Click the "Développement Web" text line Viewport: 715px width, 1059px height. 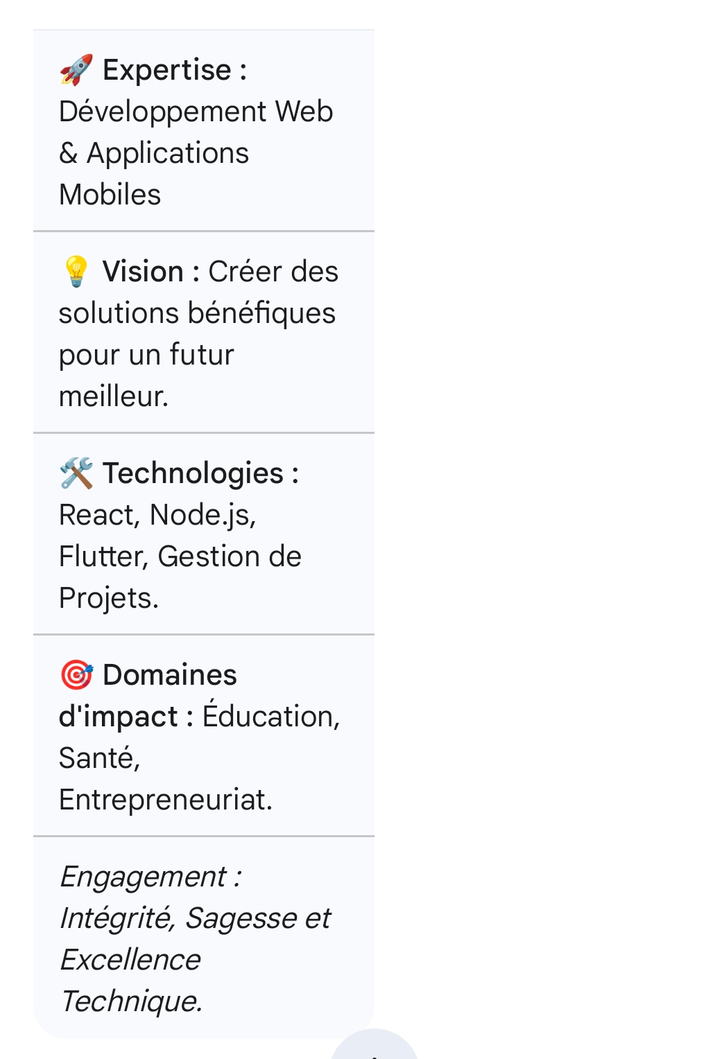[196, 112]
